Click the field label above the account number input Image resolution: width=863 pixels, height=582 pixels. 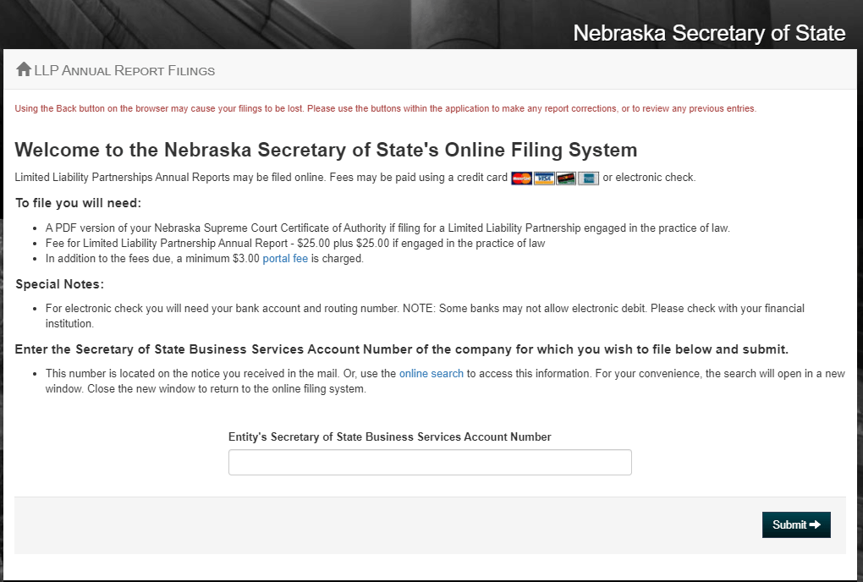390,436
